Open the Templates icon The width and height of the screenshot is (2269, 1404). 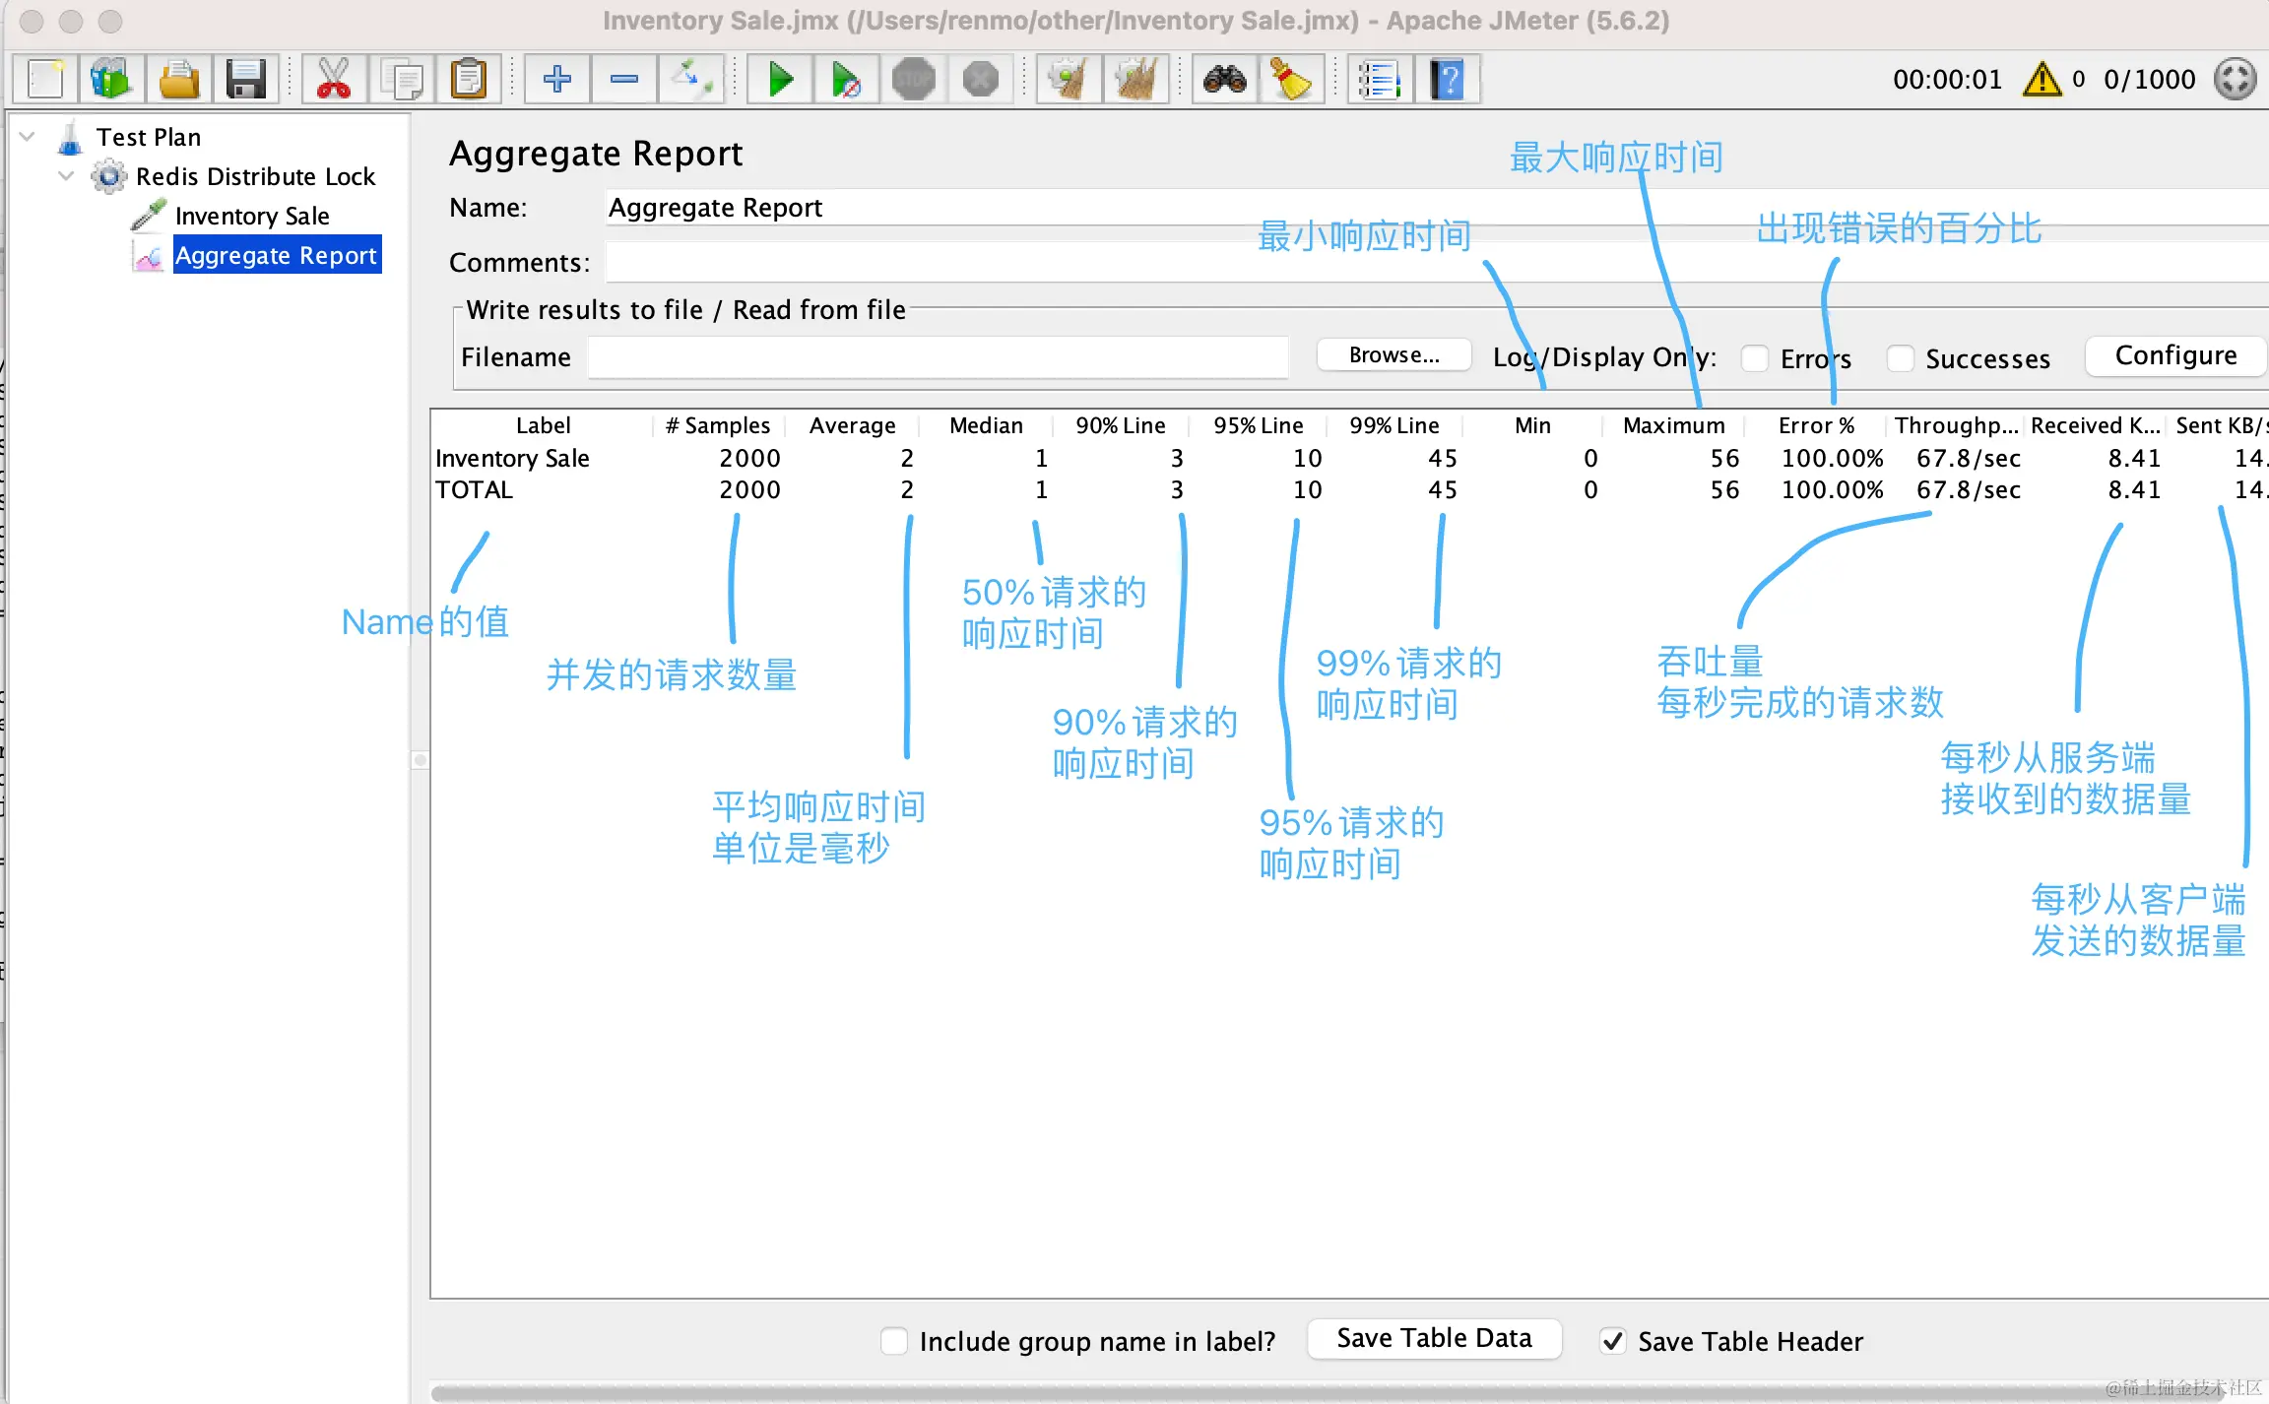[x=111, y=79]
